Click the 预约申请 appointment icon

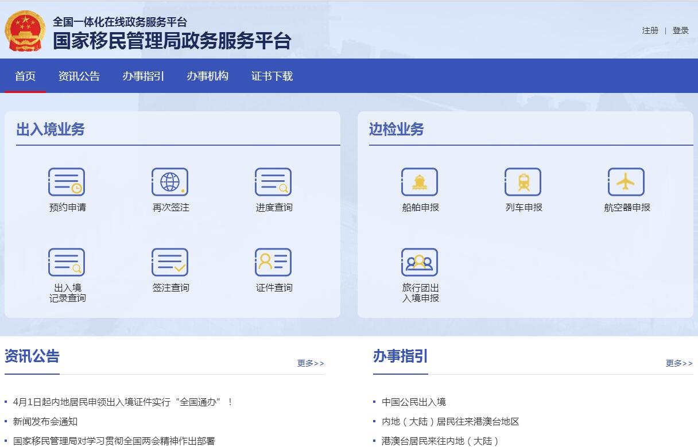point(67,182)
